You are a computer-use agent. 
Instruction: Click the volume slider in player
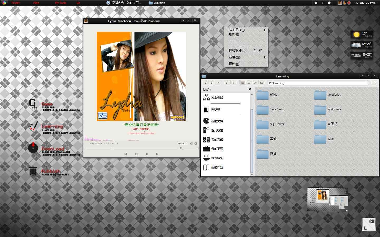(x=191, y=148)
